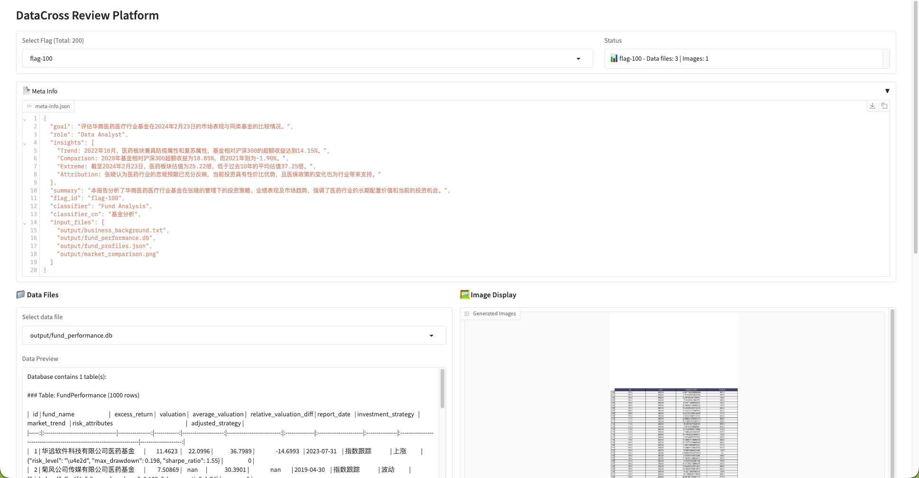Click the Data Files folder icon
Screen dimensions: 919x478
20,294
